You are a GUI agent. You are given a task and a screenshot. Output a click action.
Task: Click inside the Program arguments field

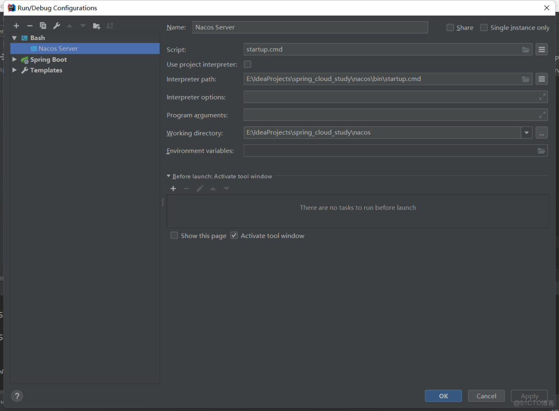coord(378,115)
